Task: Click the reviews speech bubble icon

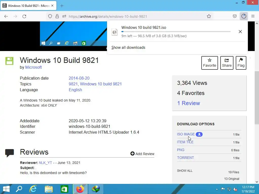Action: coord(10,153)
